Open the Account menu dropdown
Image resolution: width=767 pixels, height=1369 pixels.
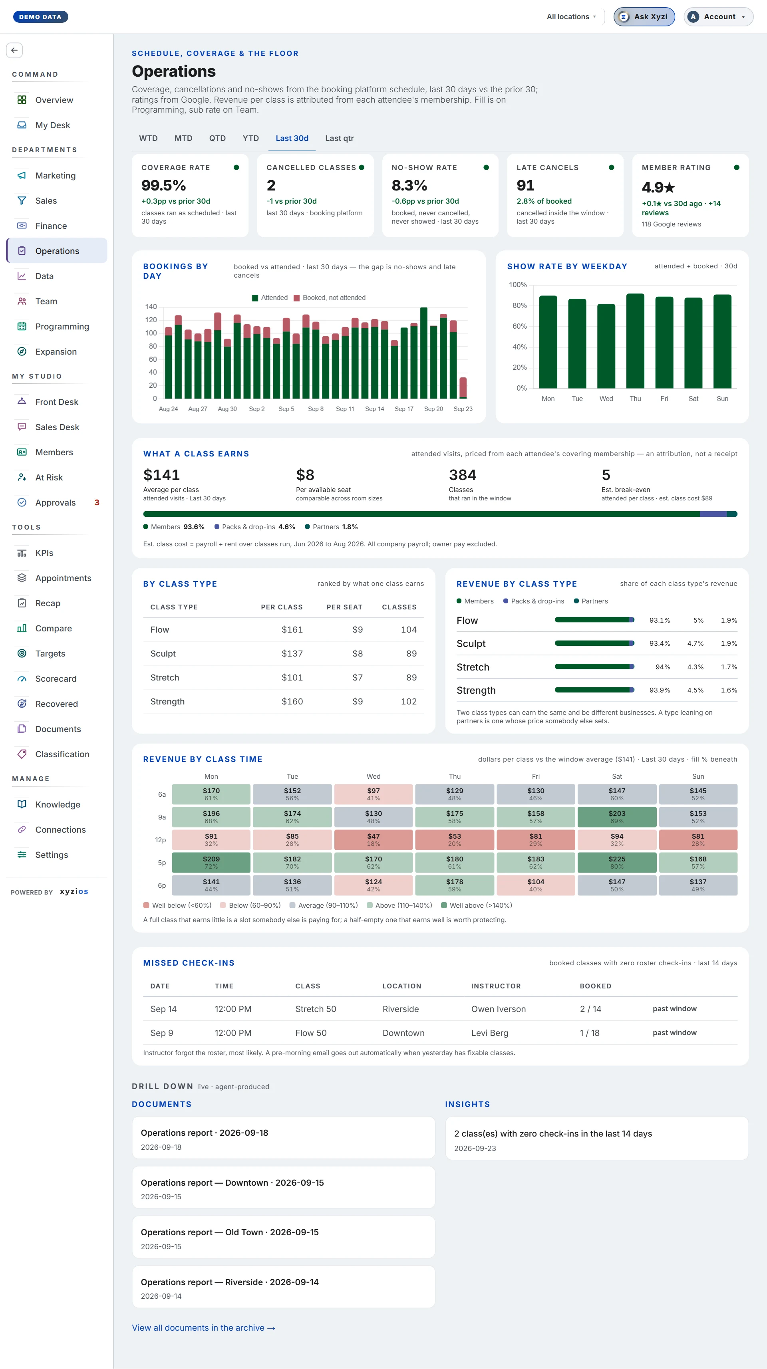(718, 16)
